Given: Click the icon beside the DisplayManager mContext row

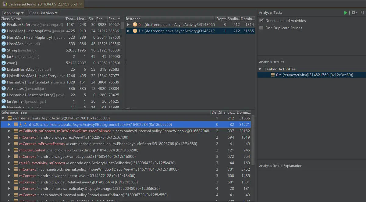Looking at the screenshot, I should (16, 188).
